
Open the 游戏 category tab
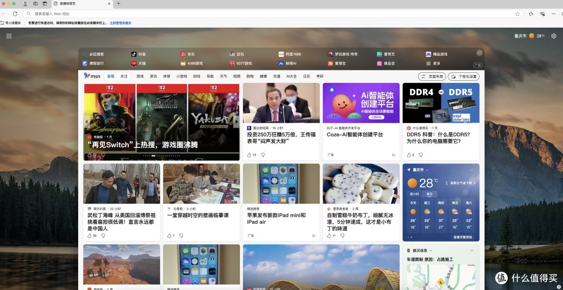[140, 77]
